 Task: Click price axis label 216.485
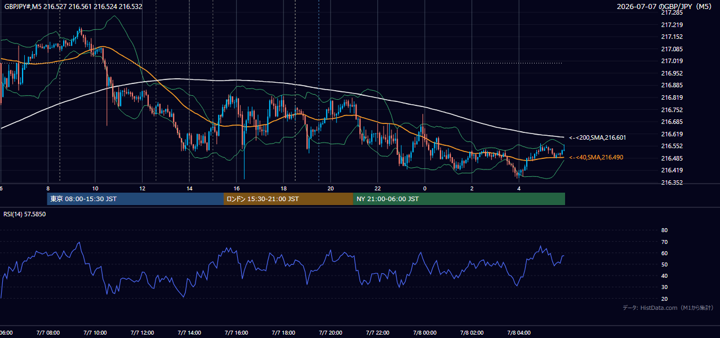click(x=672, y=158)
